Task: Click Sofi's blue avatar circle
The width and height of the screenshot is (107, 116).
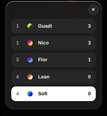Action: pos(30,94)
